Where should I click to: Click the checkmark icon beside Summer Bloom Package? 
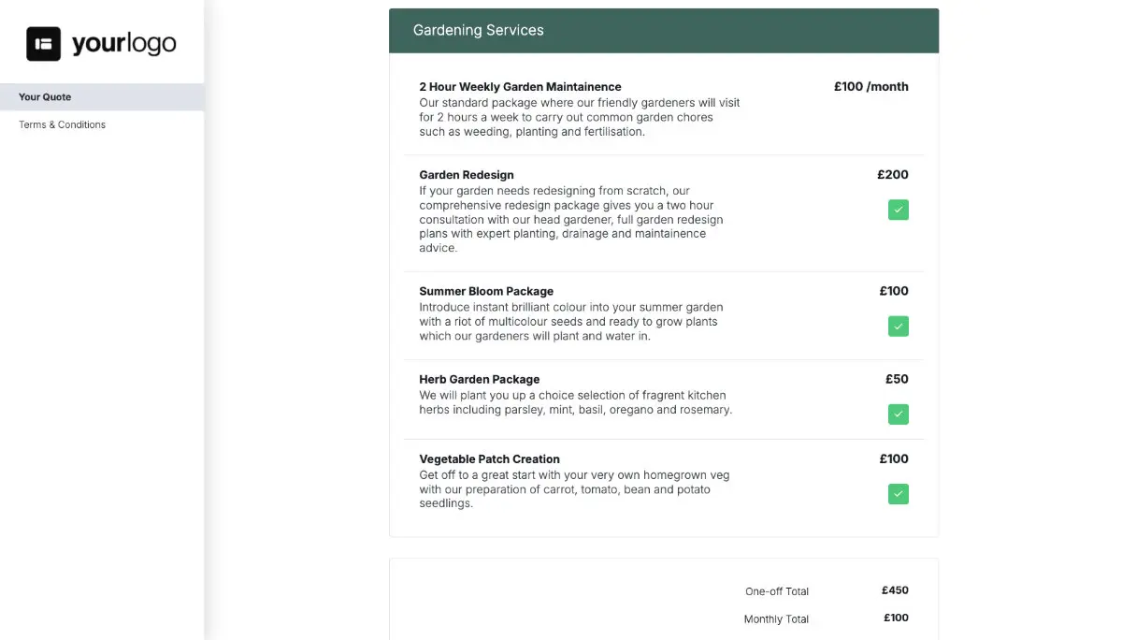tap(898, 326)
